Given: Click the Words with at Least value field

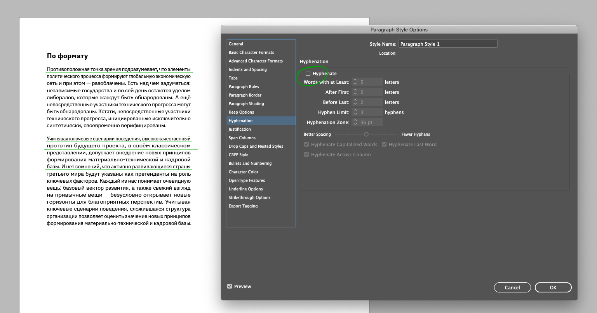Looking at the screenshot, I should (x=371, y=82).
